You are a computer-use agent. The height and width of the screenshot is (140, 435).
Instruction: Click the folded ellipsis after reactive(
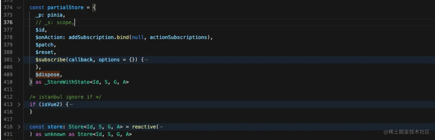[x=161, y=127]
